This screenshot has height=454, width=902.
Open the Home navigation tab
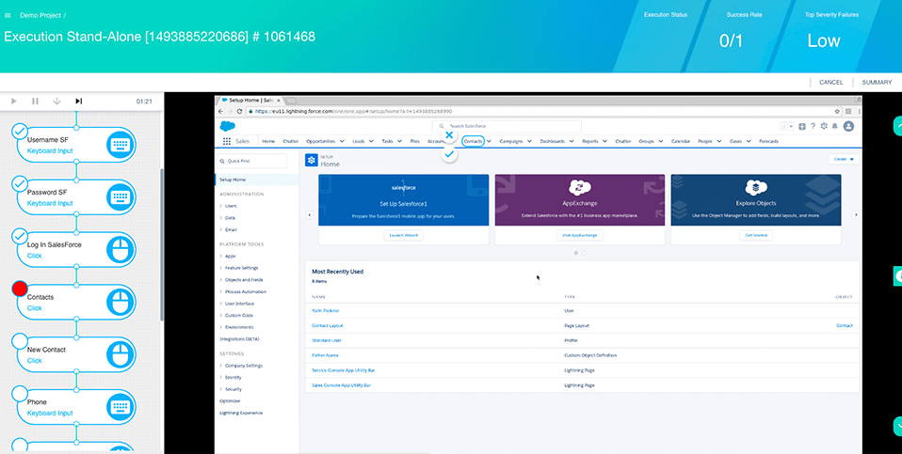pyautogui.click(x=268, y=141)
